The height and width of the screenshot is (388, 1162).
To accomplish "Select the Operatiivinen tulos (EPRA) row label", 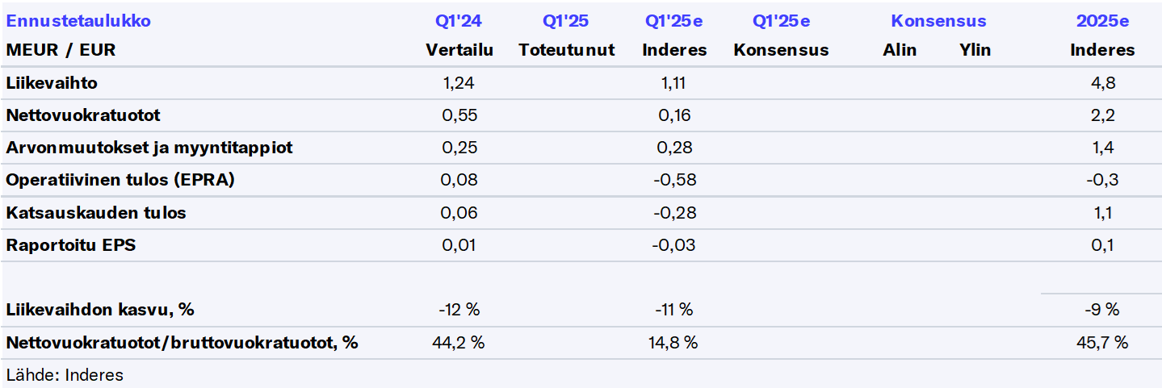I will point(120,180).
